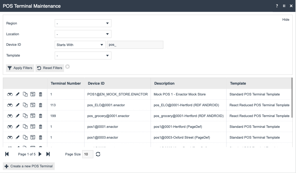The width and height of the screenshot is (296, 173).
Task: Pause the session using pause icon
Action: [284, 6]
